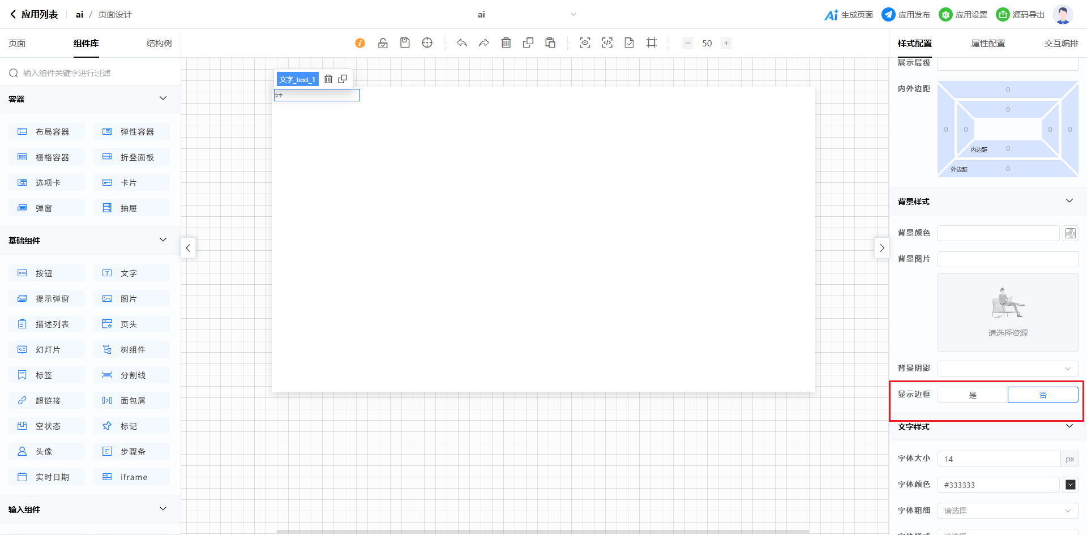Viewport: 1087px width, 535px height.
Task: Click the trash delete icon in toolbar
Action: tap(506, 43)
